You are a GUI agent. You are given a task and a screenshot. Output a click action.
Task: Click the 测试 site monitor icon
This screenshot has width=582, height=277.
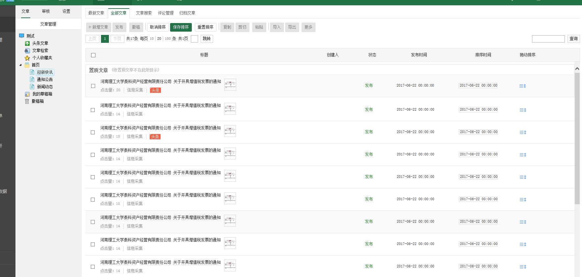22,36
